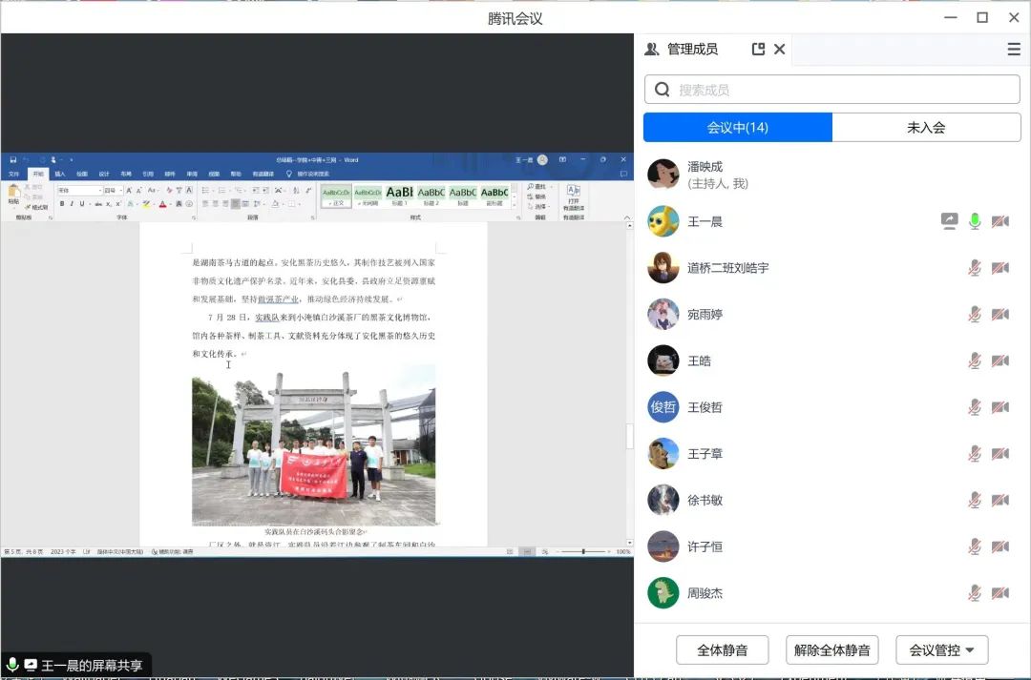Open the hamburger menu in members panel
The height and width of the screenshot is (680, 1031).
click(x=1014, y=50)
